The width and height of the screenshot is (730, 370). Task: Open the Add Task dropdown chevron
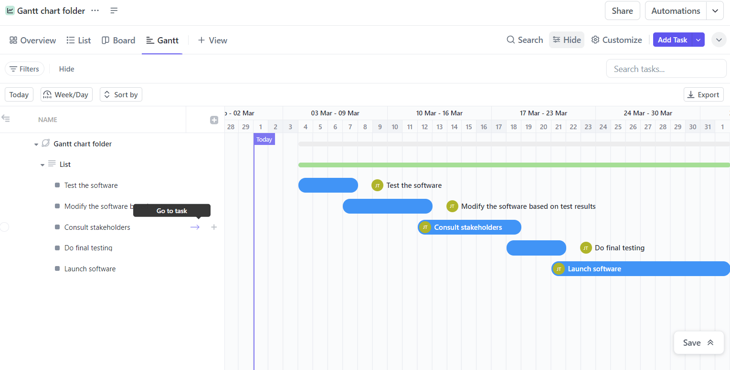(x=698, y=40)
